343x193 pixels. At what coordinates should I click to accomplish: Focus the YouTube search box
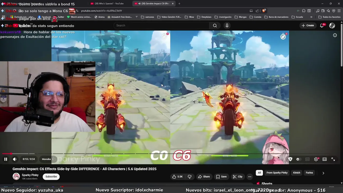(161, 25)
